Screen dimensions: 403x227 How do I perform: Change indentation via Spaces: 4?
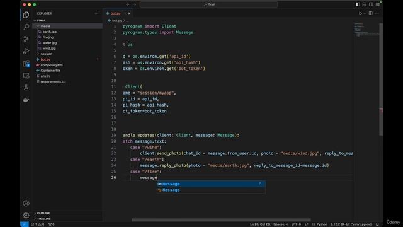(x=280, y=224)
